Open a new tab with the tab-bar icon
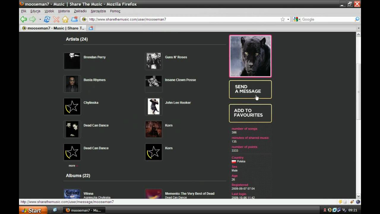380x214 pixels. point(91,28)
